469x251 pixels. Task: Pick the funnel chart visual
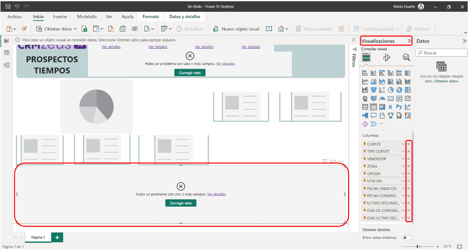click(374, 90)
